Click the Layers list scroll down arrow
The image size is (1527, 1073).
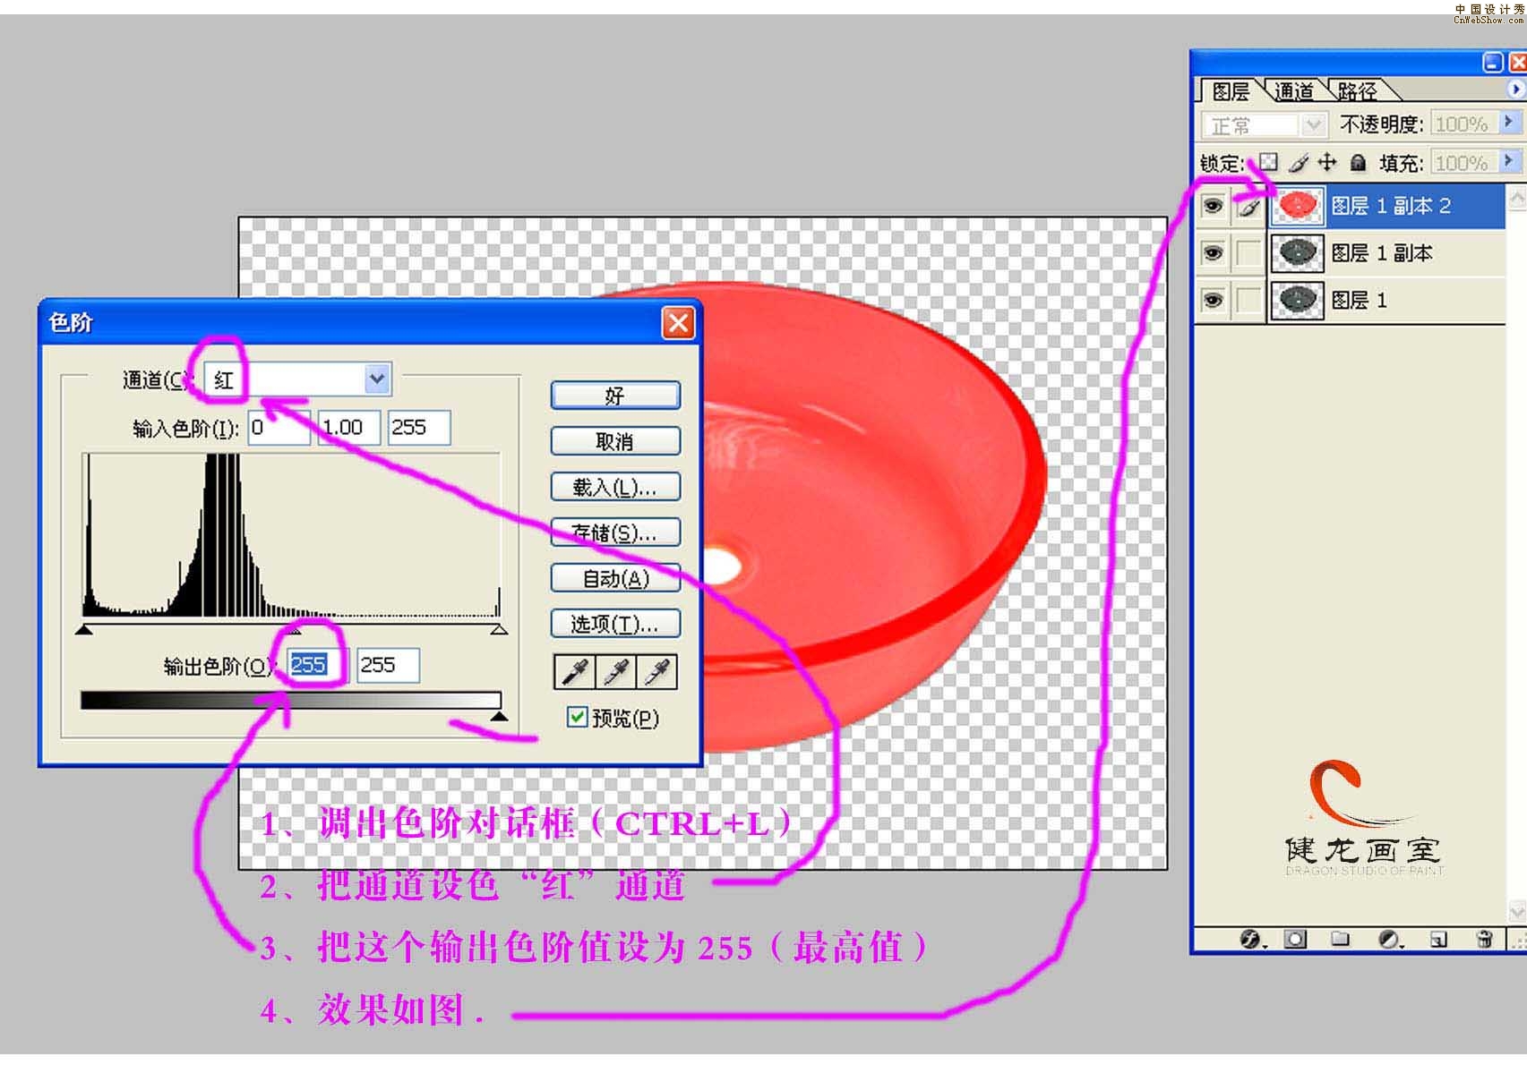(x=1516, y=911)
